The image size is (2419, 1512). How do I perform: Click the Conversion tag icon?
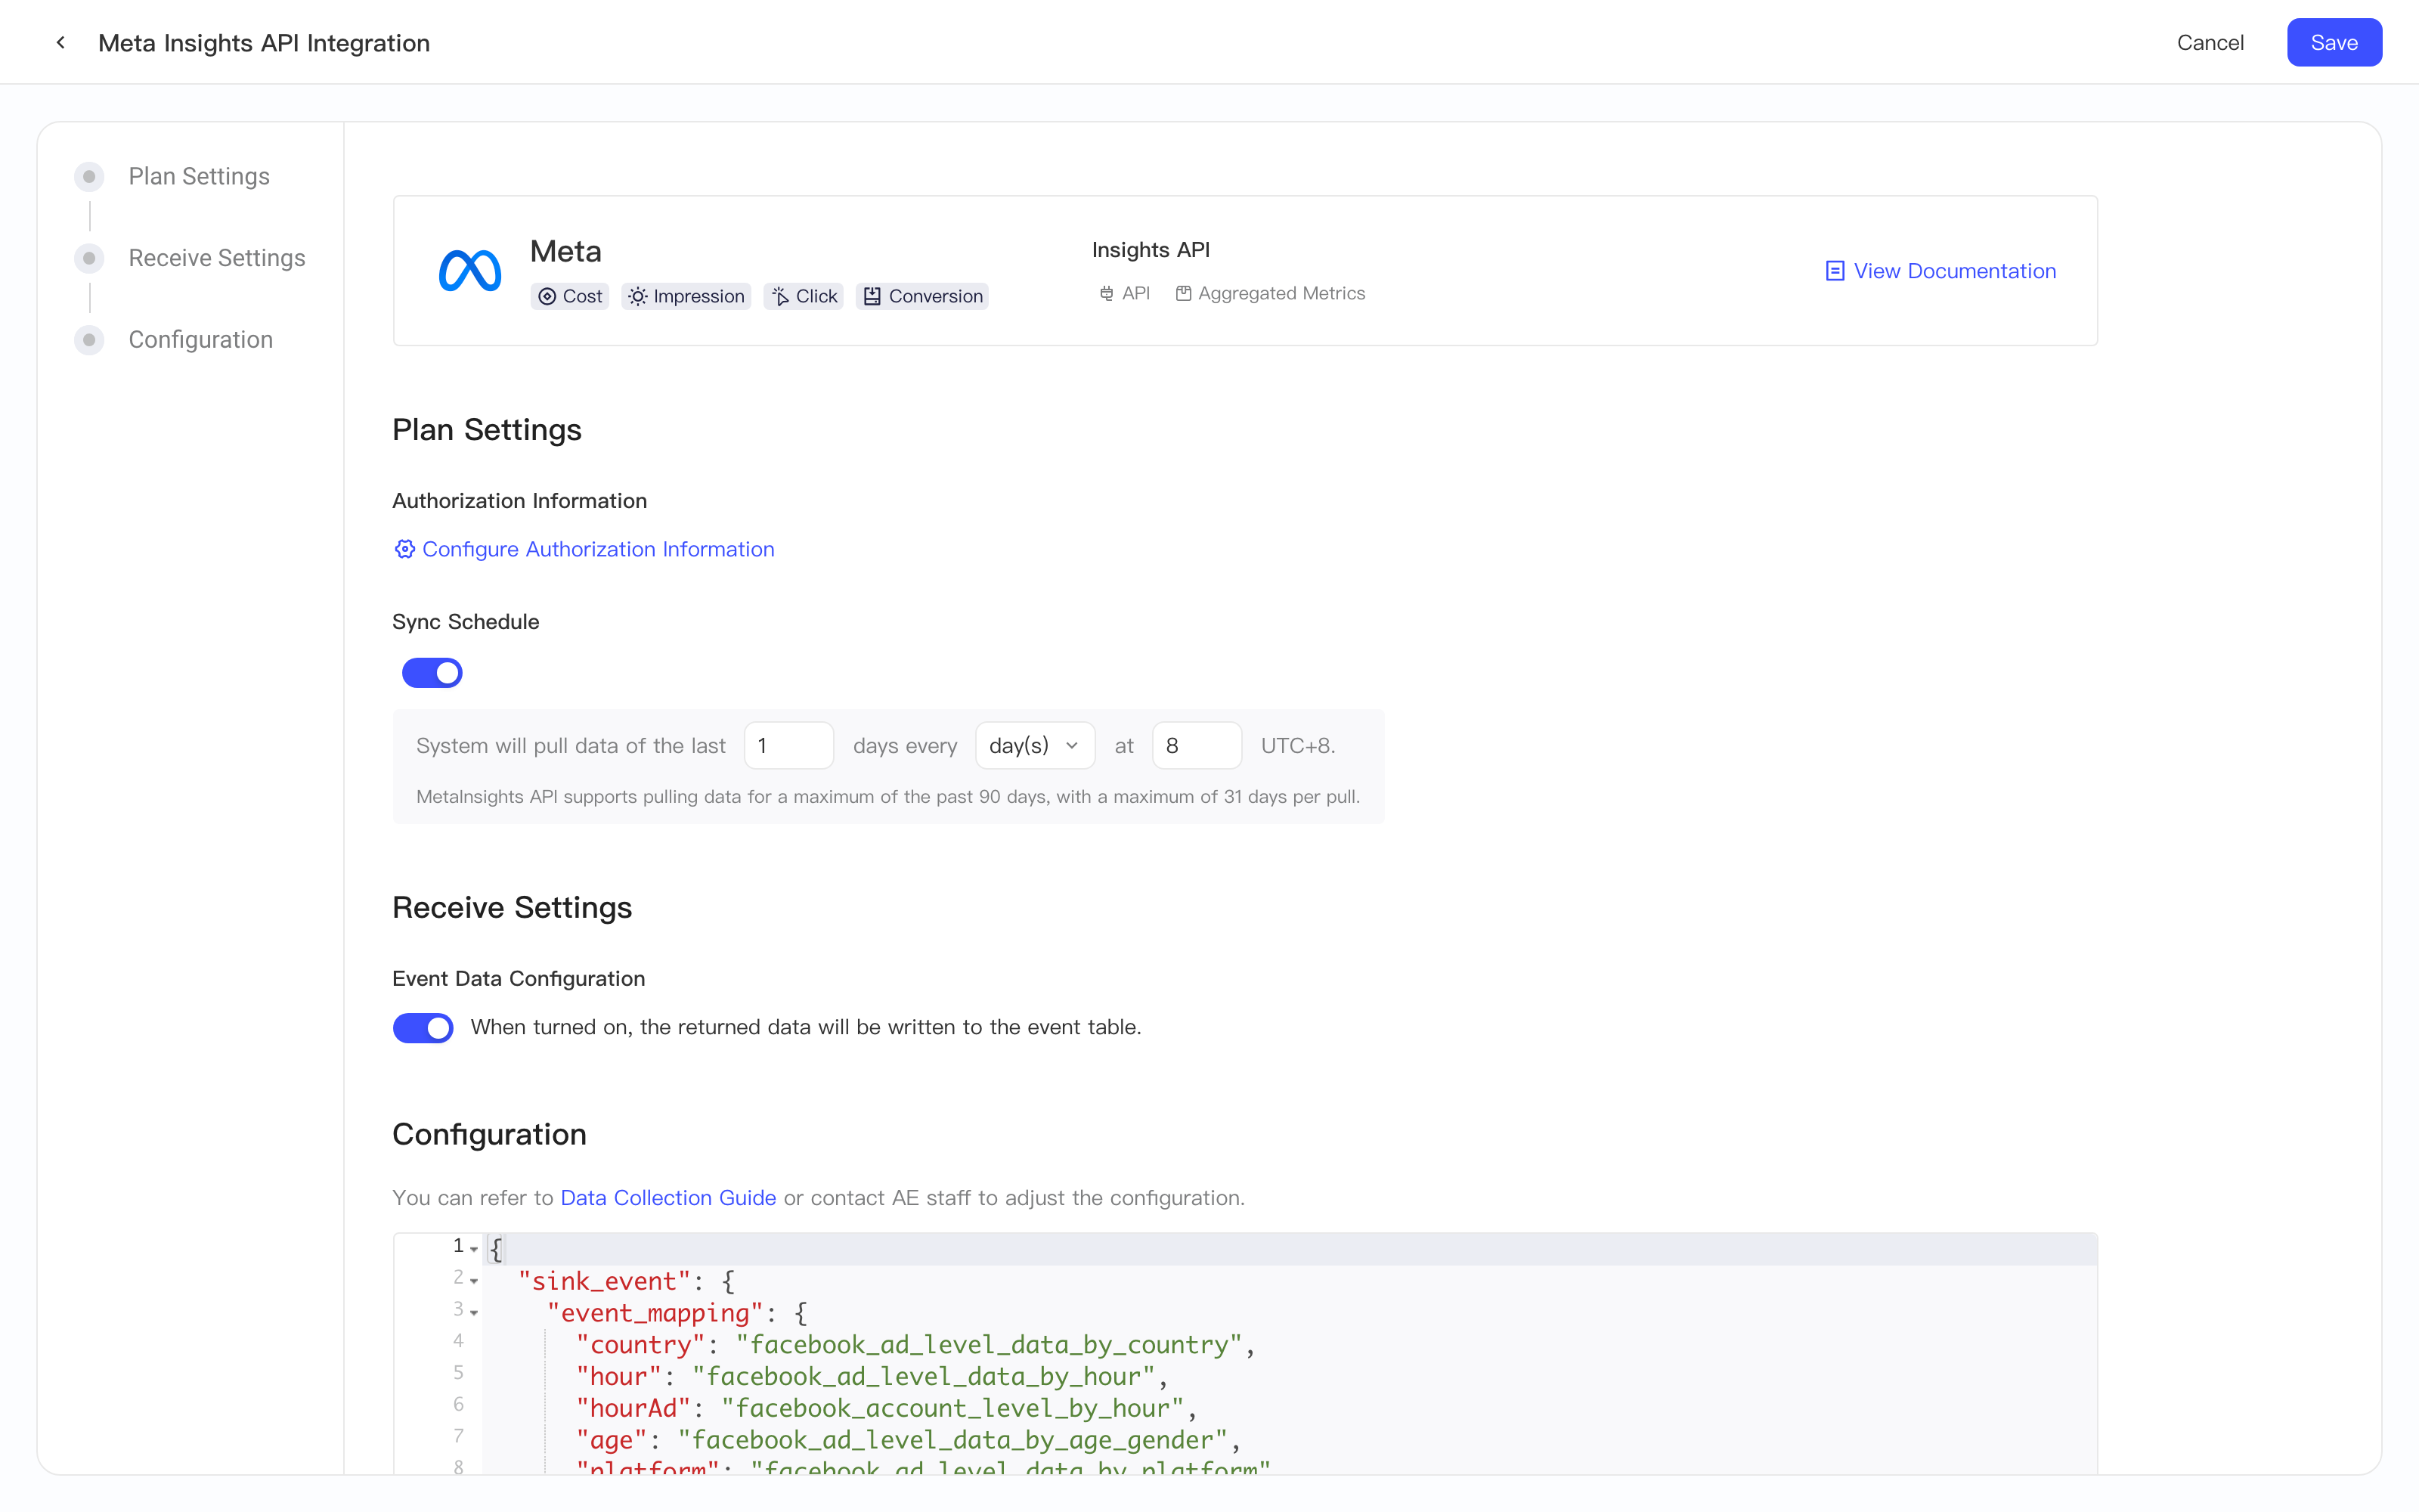[872, 296]
